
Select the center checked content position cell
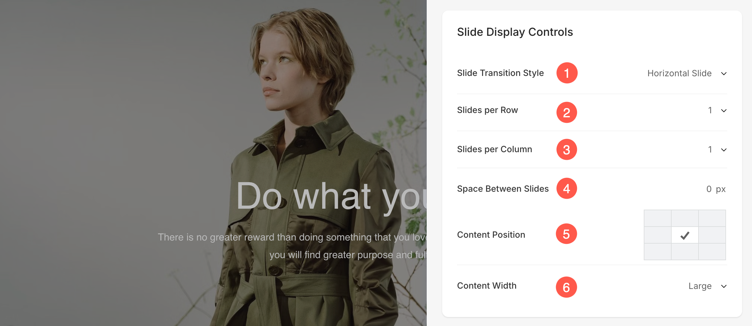tap(685, 235)
